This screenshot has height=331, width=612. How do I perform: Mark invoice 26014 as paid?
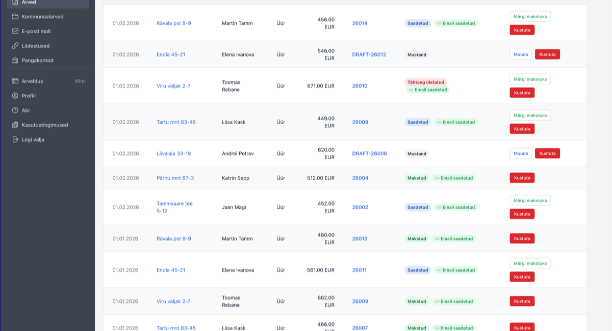pyautogui.click(x=530, y=16)
